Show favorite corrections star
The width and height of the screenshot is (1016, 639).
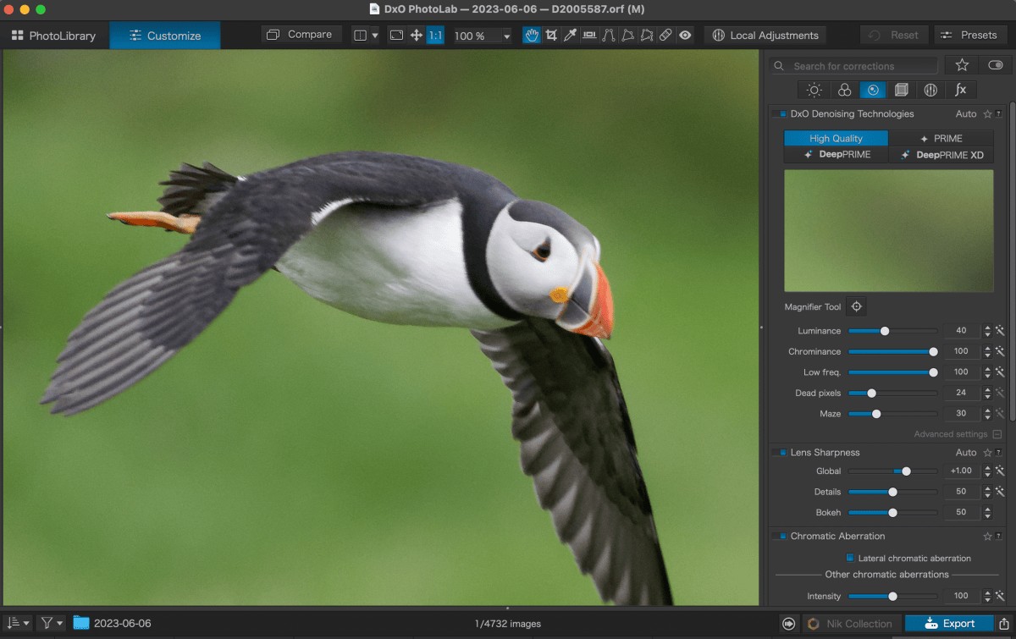coord(962,65)
